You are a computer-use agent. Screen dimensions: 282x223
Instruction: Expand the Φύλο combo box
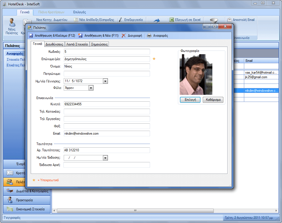[91, 88]
